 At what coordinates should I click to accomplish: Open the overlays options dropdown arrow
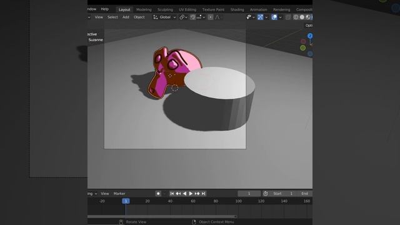pyautogui.click(x=281, y=17)
